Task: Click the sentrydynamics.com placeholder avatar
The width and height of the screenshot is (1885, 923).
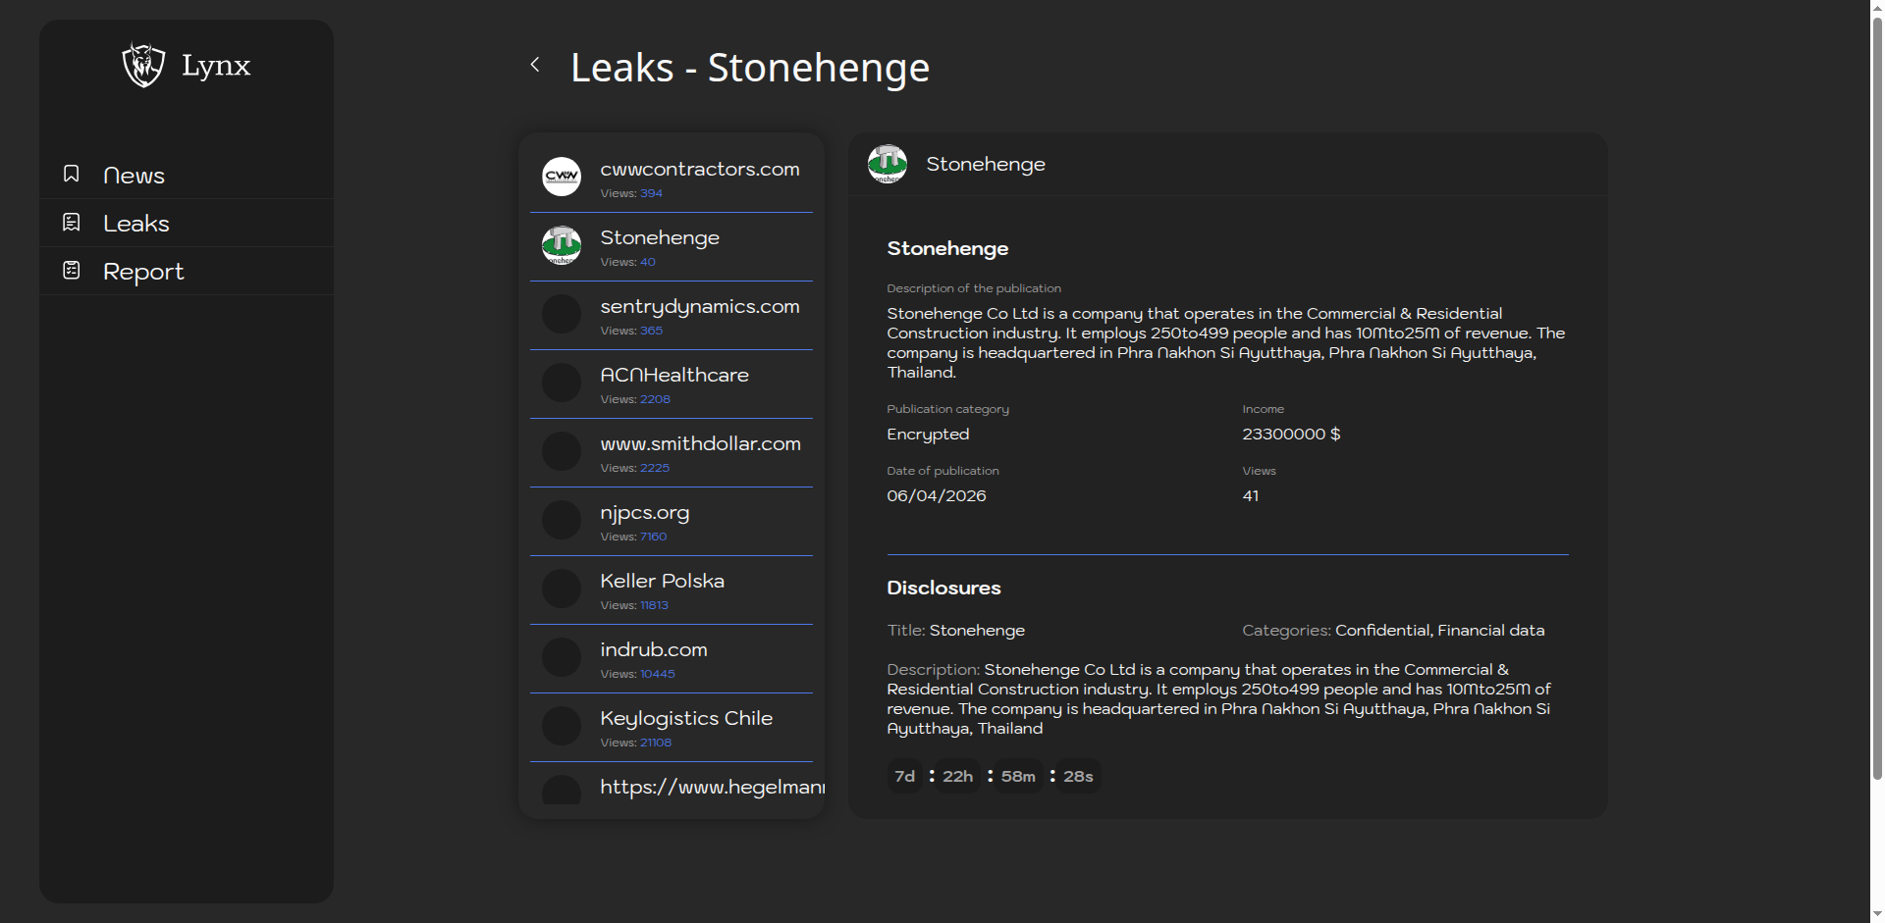Action: tap(562, 314)
